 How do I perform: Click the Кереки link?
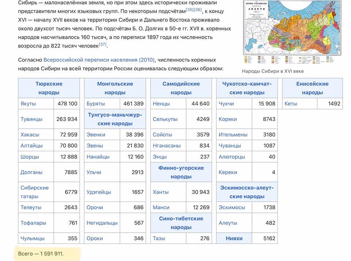228,172
